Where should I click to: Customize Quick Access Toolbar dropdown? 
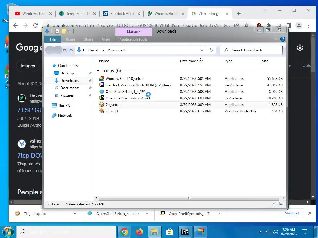(70, 31)
